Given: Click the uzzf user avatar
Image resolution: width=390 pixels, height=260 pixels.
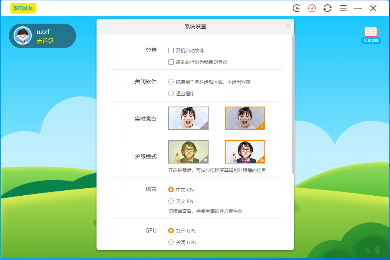Looking at the screenshot, I should point(22,35).
